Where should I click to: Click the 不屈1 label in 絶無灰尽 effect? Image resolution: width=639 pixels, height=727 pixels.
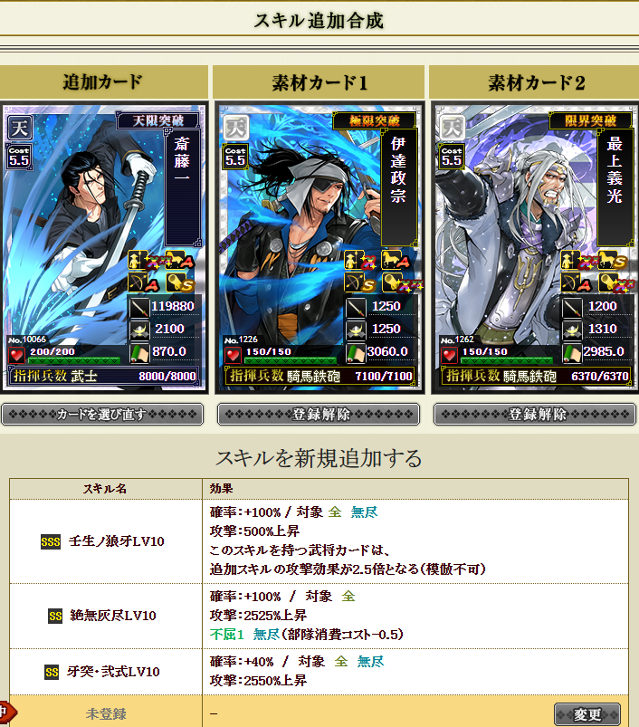[x=226, y=635]
